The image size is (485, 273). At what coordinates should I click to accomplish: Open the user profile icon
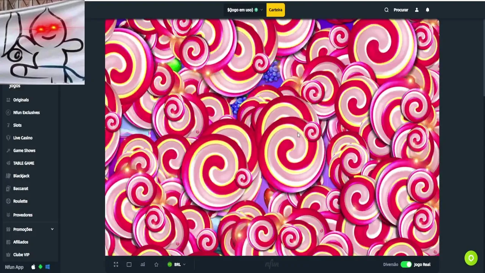coord(416,10)
